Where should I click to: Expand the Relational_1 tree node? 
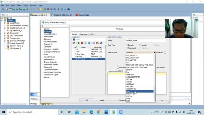(x=8, y=31)
